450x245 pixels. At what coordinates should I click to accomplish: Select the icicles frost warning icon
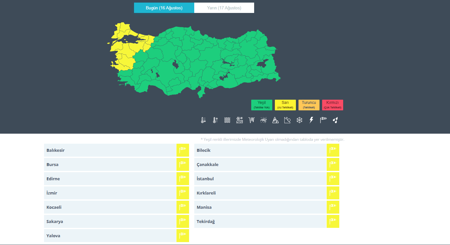(x=252, y=120)
